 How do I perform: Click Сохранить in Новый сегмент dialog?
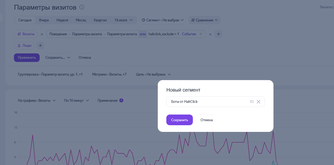179,120
